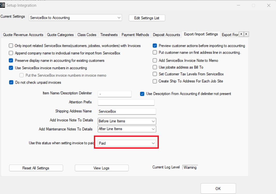Screen dimensions: 276x194
Task: Click the disabled invoice numbers in memo checkbox
Action: tap(21, 75)
